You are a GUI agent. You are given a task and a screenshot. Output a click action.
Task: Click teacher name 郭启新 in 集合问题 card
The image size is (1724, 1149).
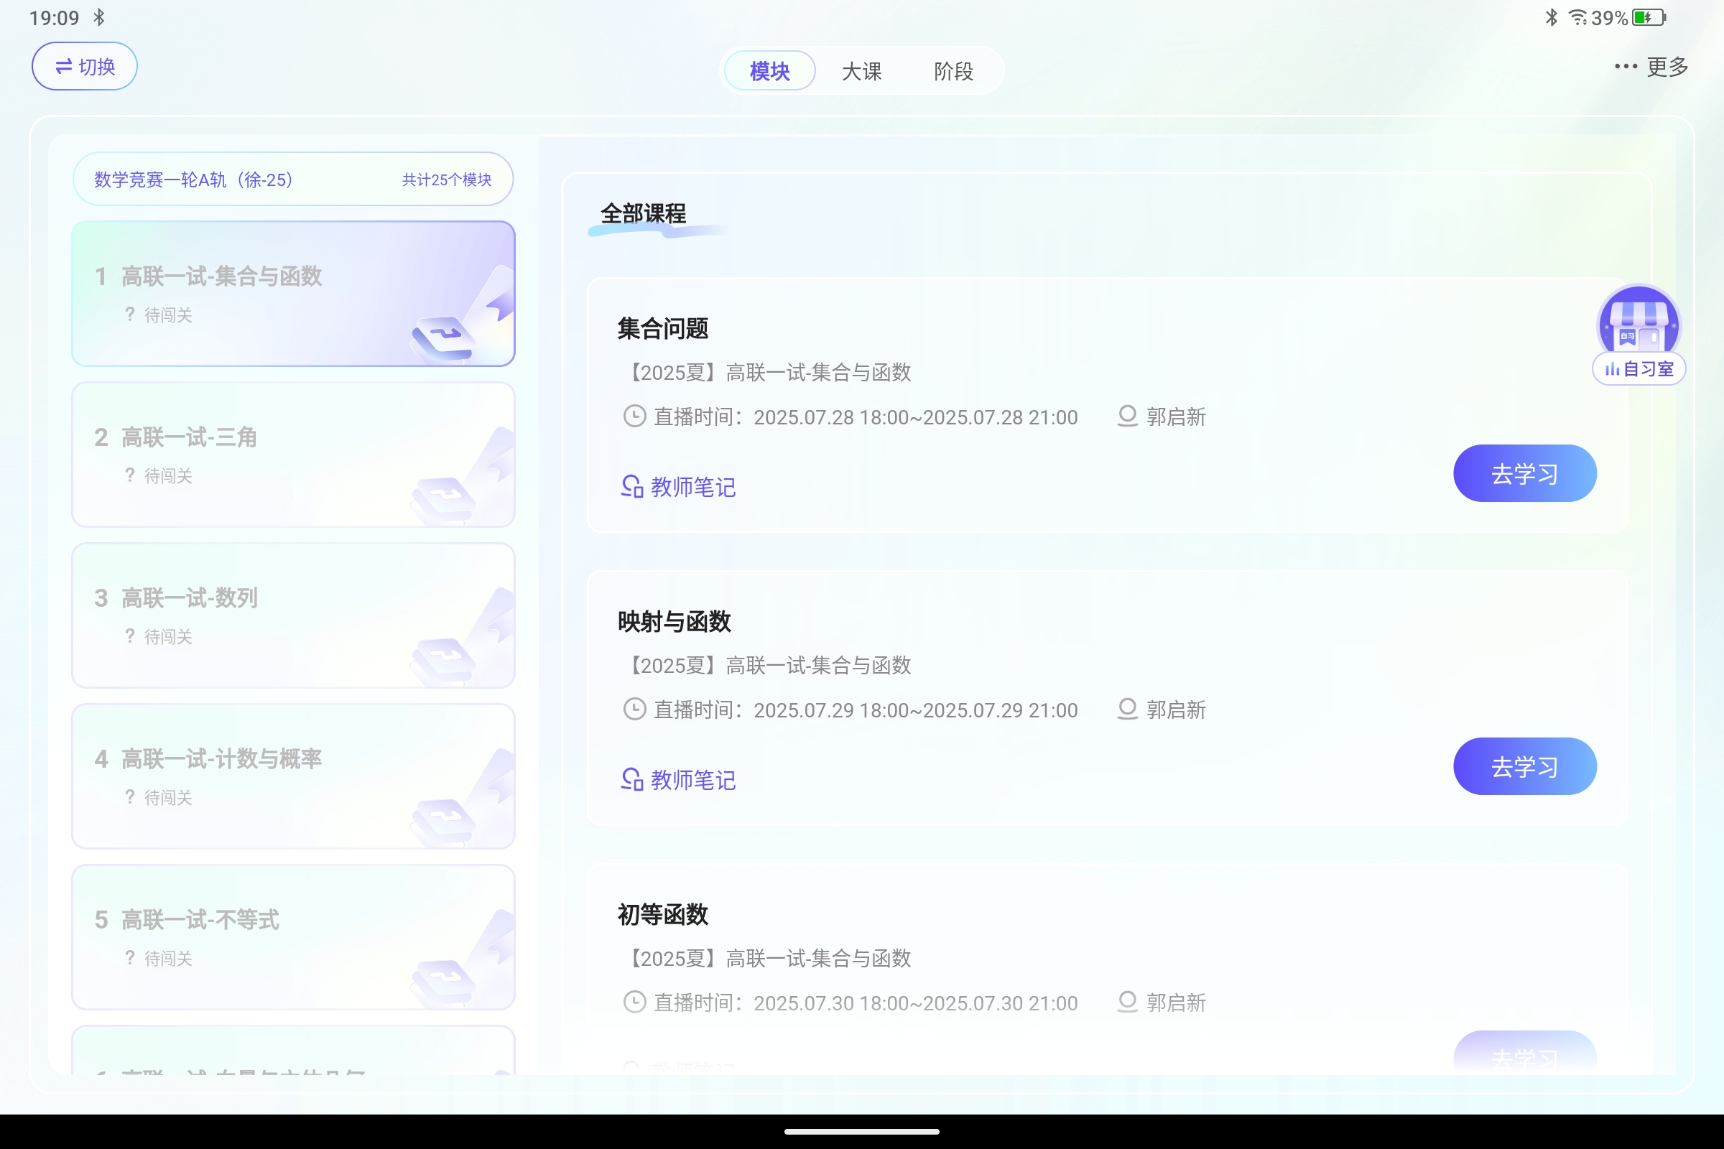(1176, 417)
